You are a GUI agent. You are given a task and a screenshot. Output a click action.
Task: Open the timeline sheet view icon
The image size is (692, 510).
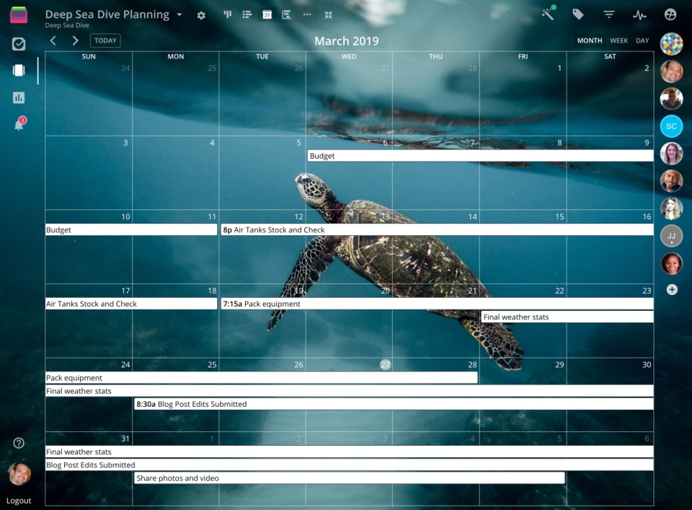click(x=286, y=14)
